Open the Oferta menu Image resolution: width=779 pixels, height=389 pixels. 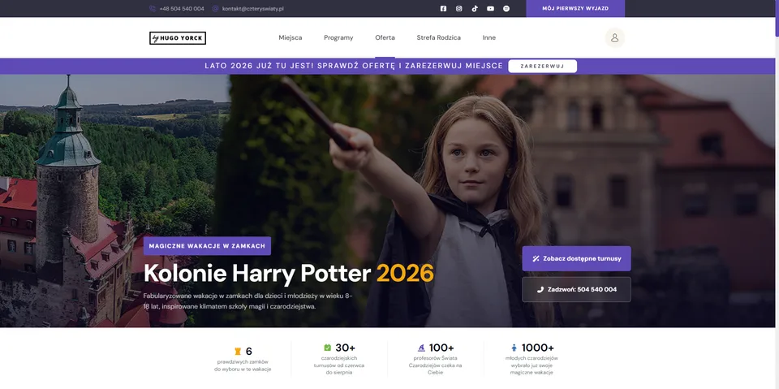[385, 38]
